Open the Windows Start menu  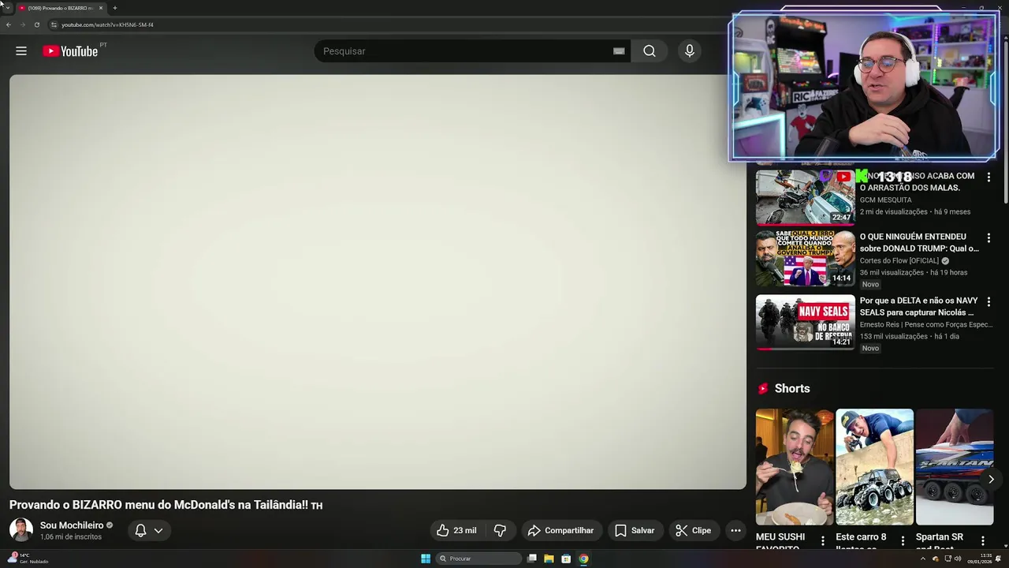pyautogui.click(x=426, y=559)
